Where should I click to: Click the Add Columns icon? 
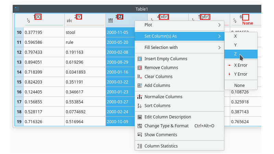pyautogui.click(x=140, y=86)
